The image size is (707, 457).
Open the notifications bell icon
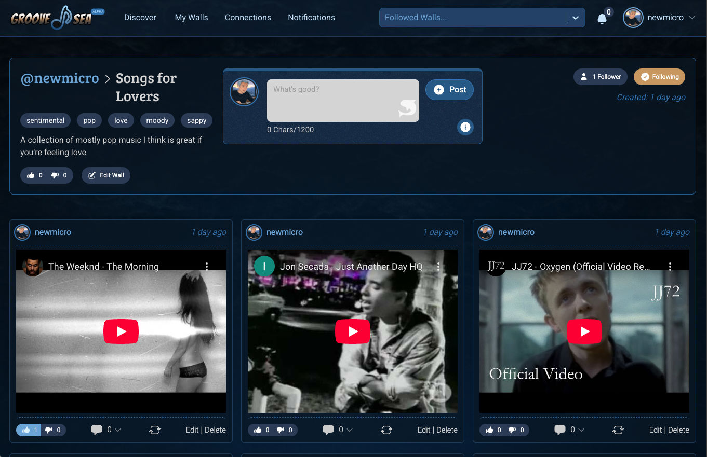point(602,19)
